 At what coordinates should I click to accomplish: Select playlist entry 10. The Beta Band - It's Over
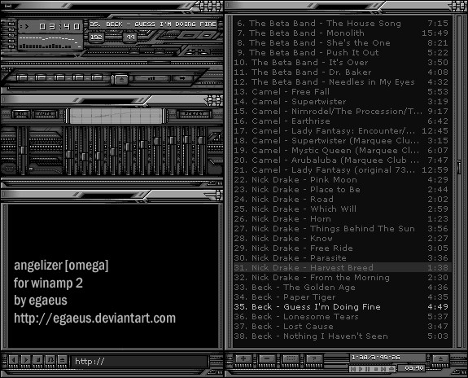click(342, 63)
